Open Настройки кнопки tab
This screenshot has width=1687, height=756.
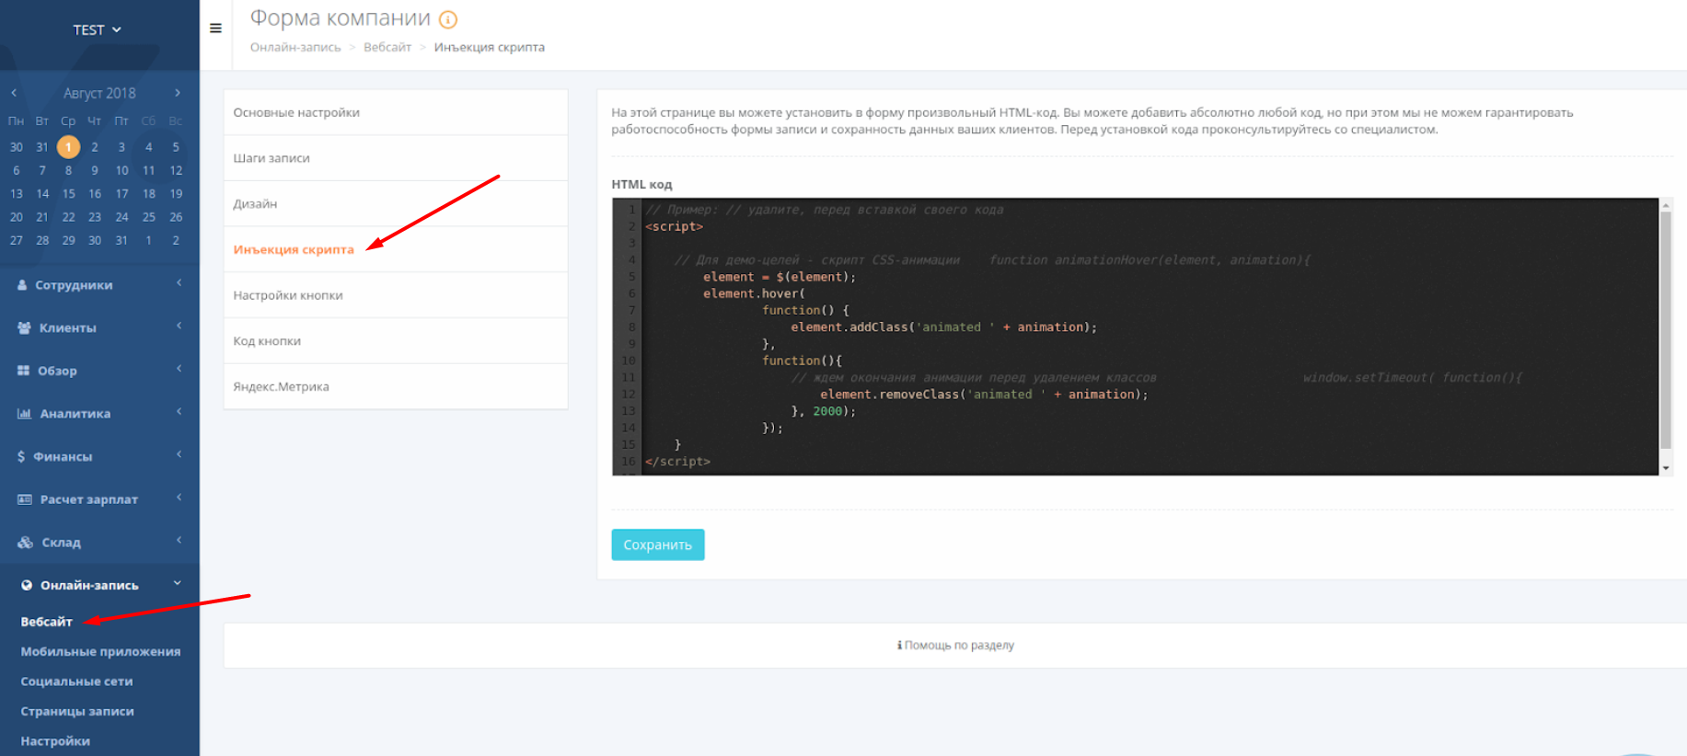point(396,295)
